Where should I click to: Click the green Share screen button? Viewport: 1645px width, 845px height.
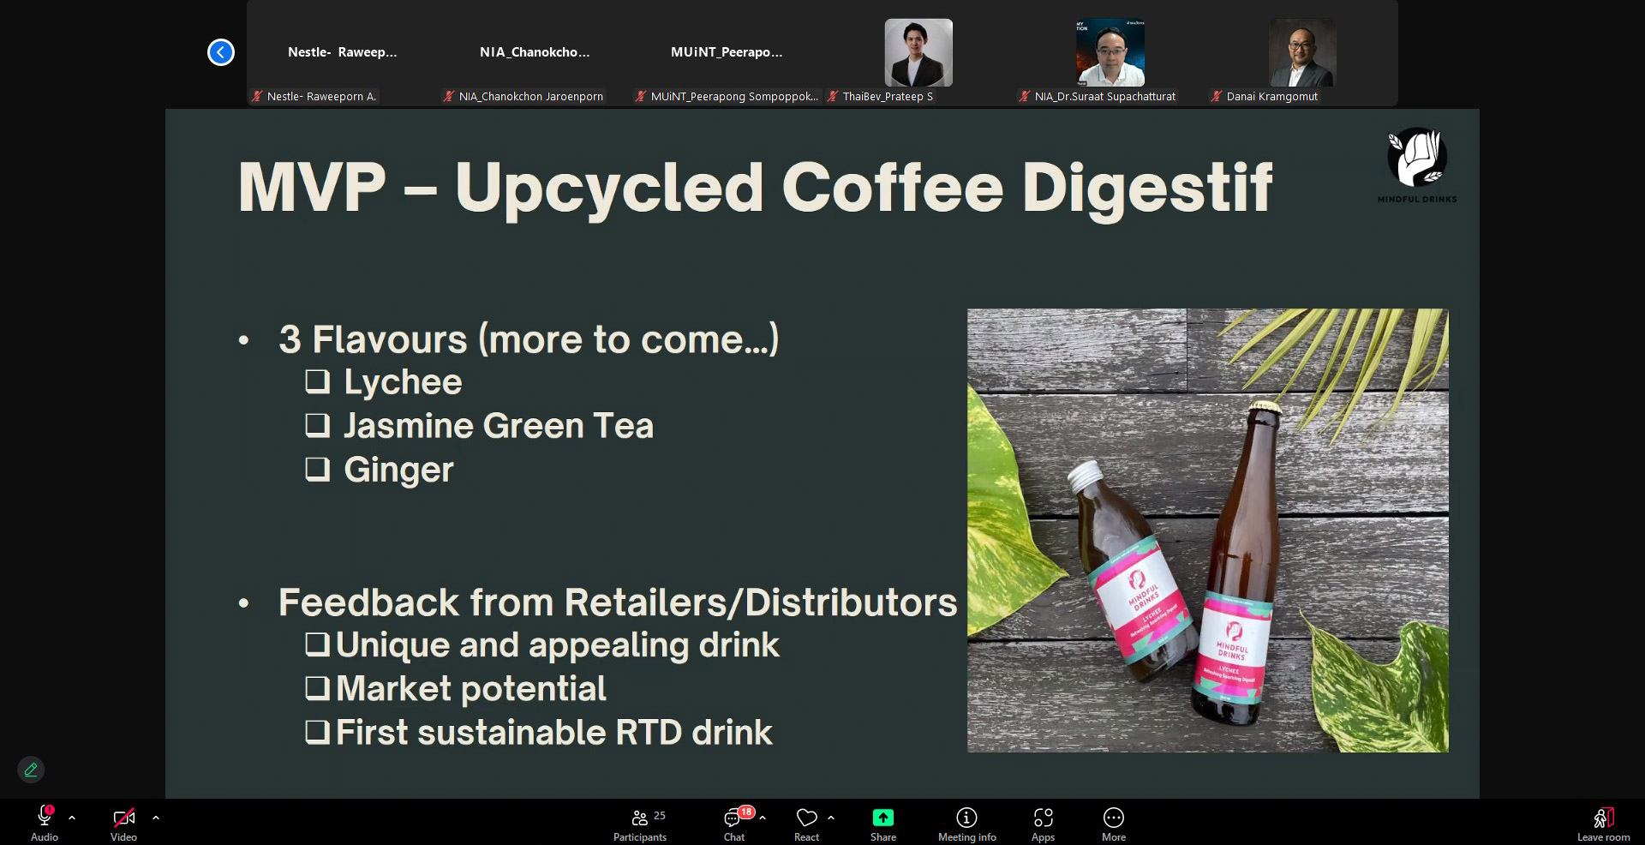click(882, 823)
